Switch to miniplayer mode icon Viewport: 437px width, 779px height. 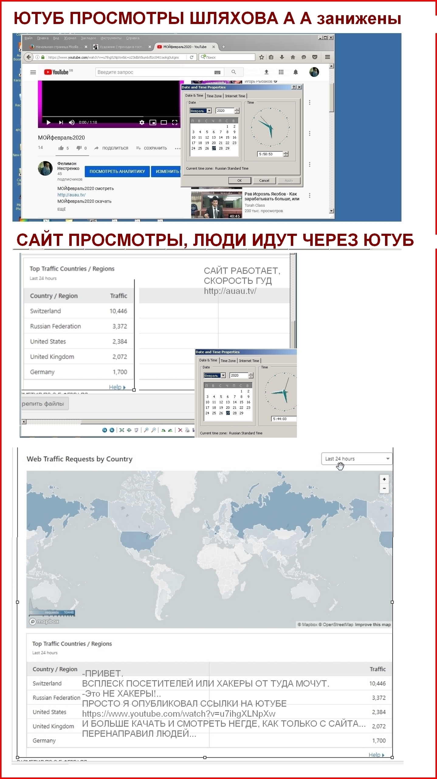coord(153,122)
